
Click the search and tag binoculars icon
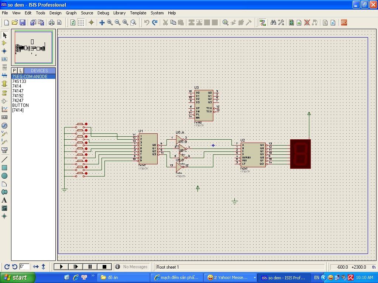[273, 22]
